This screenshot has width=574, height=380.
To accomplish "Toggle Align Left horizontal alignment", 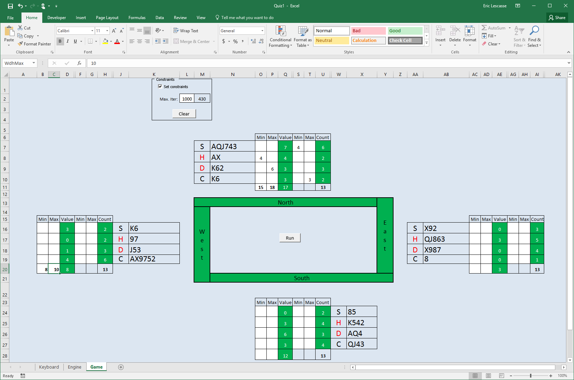I will [x=132, y=41].
